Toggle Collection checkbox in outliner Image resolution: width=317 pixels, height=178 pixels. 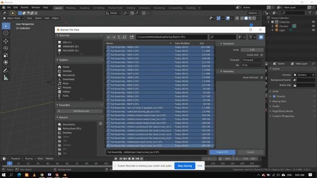pyautogui.click(x=272, y=22)
